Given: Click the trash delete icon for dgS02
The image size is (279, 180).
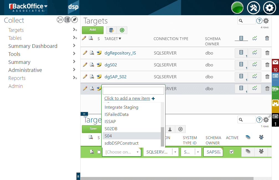Looking at the screenshot, I should 267,65.
